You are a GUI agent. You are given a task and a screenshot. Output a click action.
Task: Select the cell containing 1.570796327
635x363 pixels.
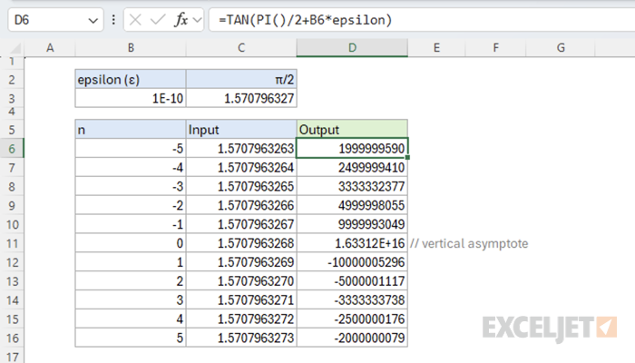point(241,98)
